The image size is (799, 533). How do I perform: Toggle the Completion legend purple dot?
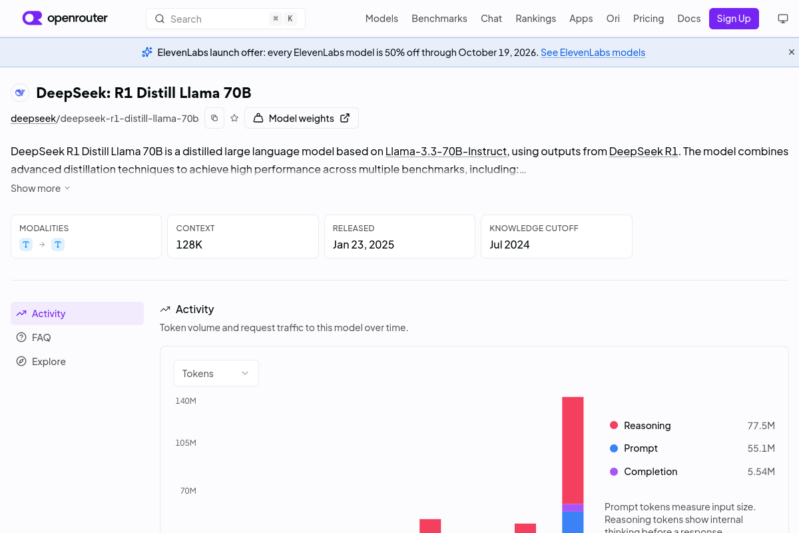(614, 471)
